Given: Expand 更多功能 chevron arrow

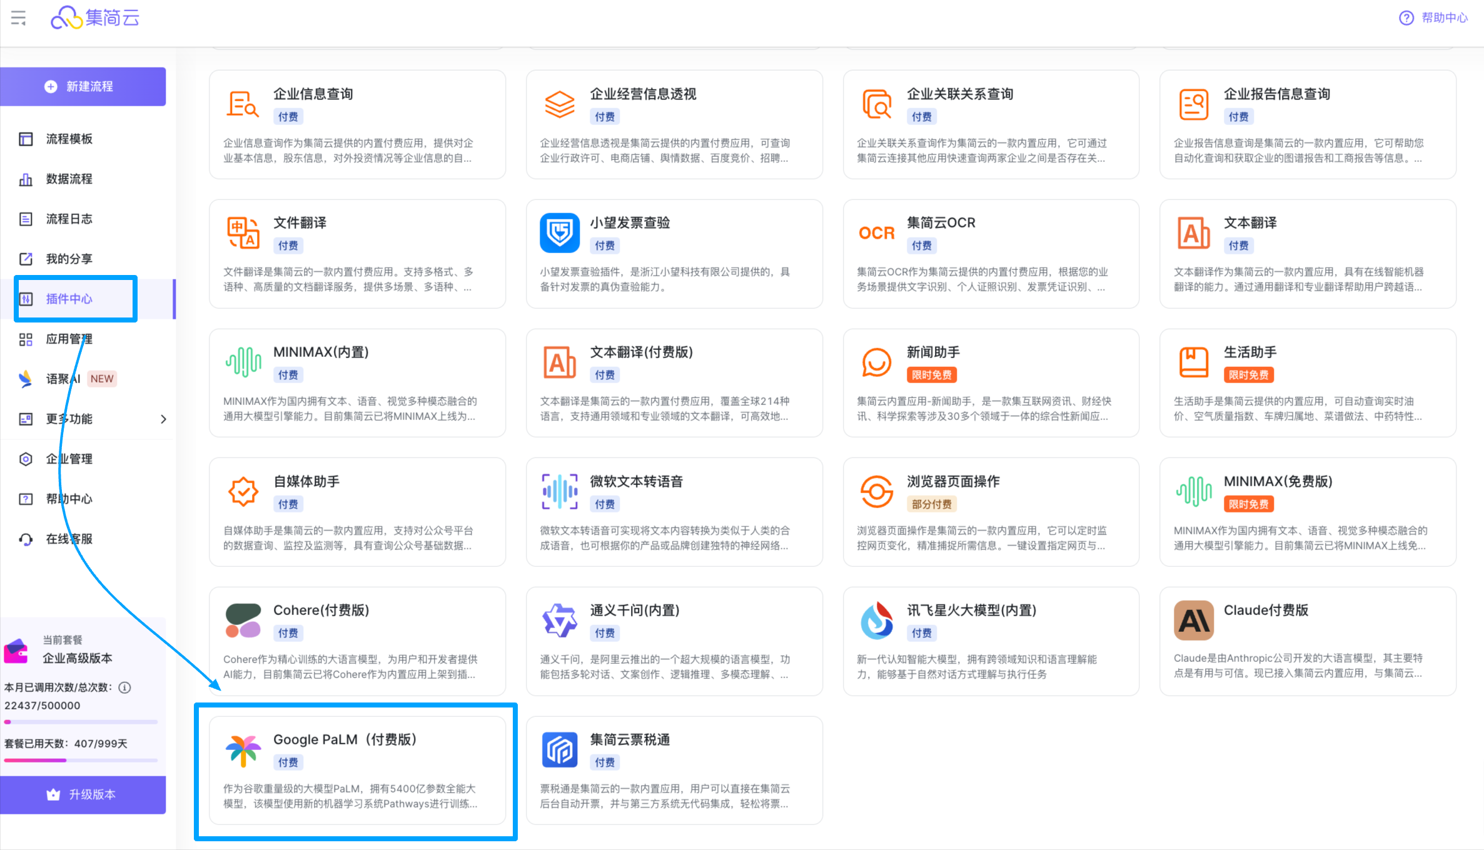Looking at the screenshot, I should coord(163,419).
